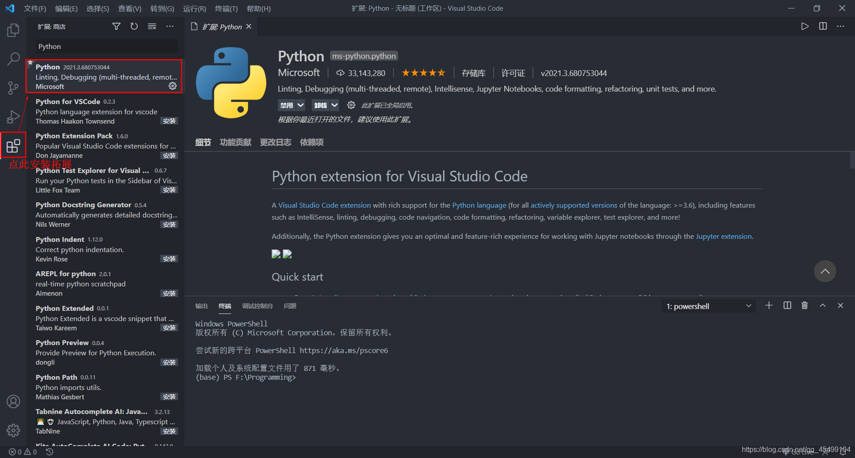Install AREPL for python extension
Viewport: 855px width, 458px height.
pyautogui.click(x=169, y=293)
